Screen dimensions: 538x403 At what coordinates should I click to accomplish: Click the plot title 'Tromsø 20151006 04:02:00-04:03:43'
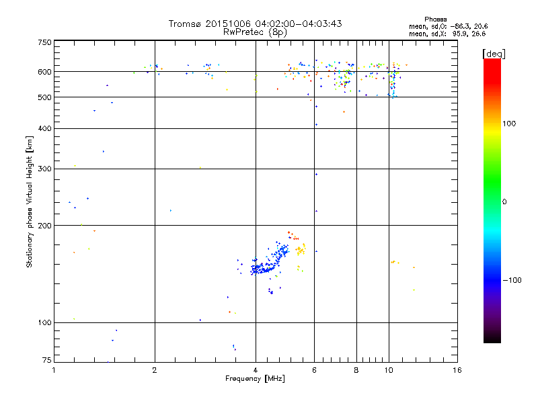tap(255, 24)
